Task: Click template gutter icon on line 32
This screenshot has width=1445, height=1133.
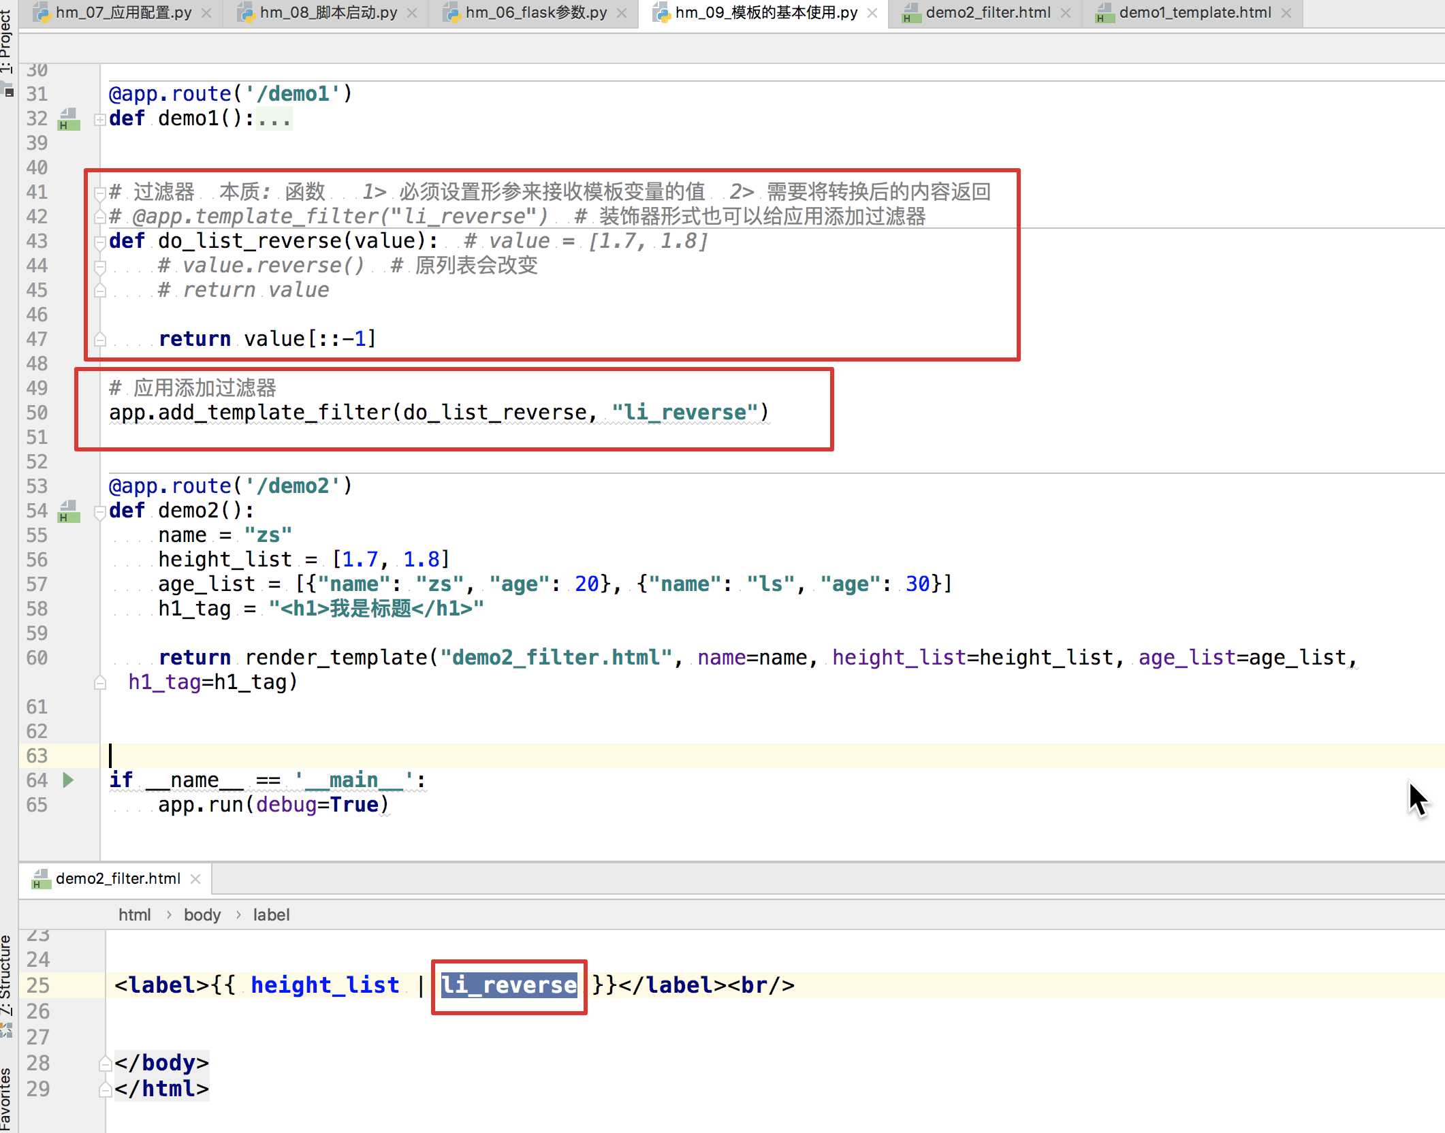Action: (69, 119)
